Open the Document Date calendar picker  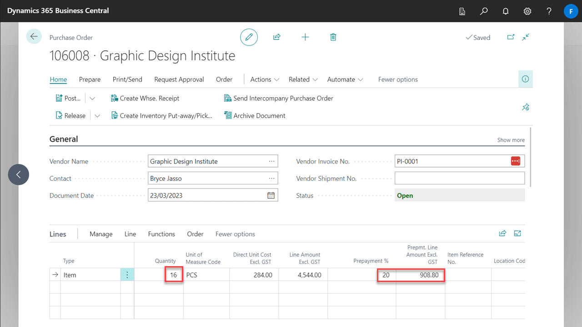tap(271, 196)
